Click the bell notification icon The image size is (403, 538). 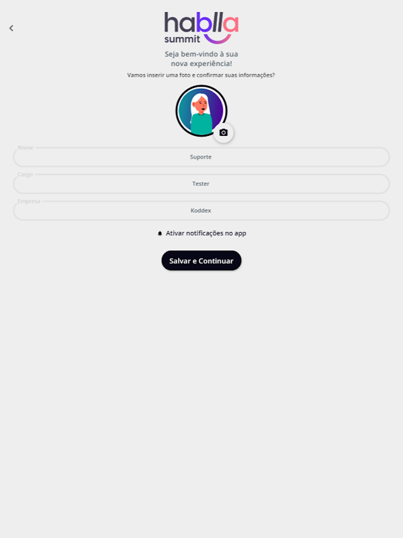[160, 233]
